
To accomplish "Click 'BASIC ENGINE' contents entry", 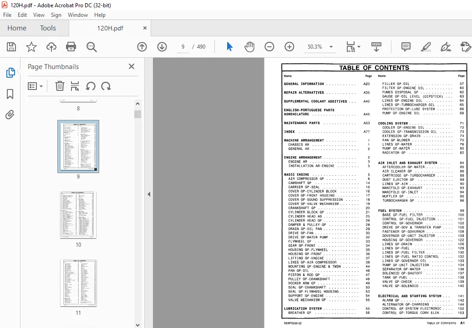I will coord(296,174).
